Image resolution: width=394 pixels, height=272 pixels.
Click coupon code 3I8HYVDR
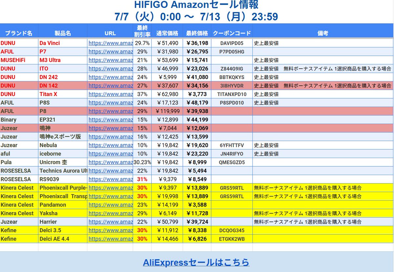tap(232, 86)
